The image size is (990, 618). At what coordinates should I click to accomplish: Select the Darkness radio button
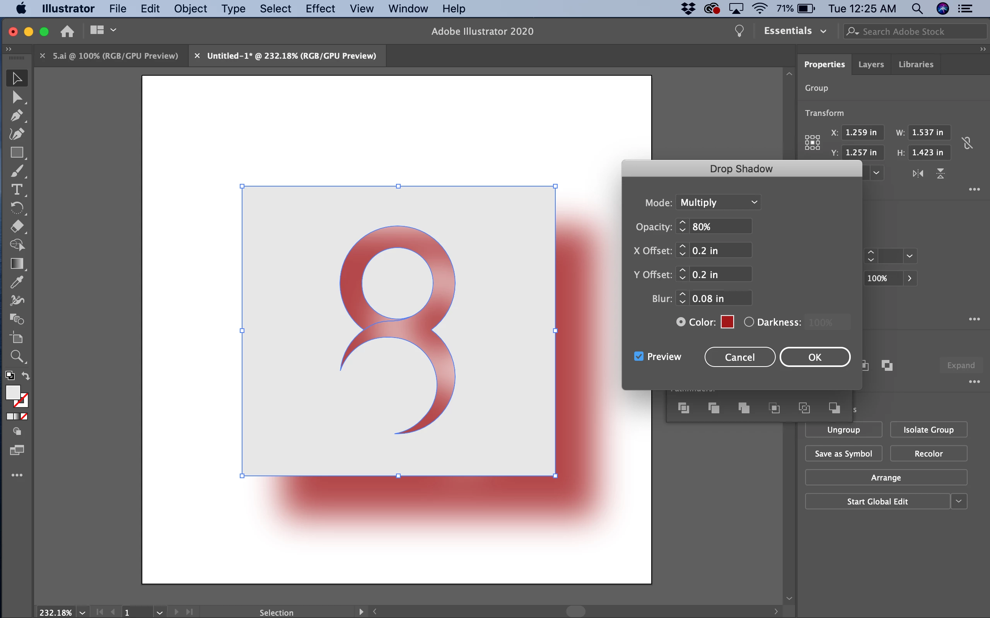(x=749, y=322)
